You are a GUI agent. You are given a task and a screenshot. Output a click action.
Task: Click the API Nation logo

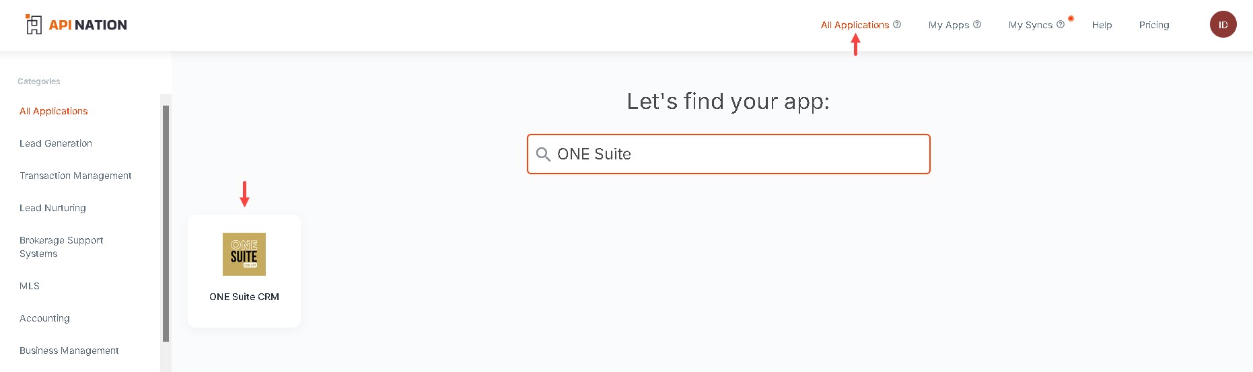coord(76,25)
